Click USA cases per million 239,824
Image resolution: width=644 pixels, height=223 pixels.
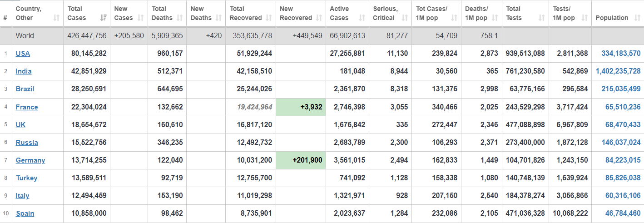(445, 54)
